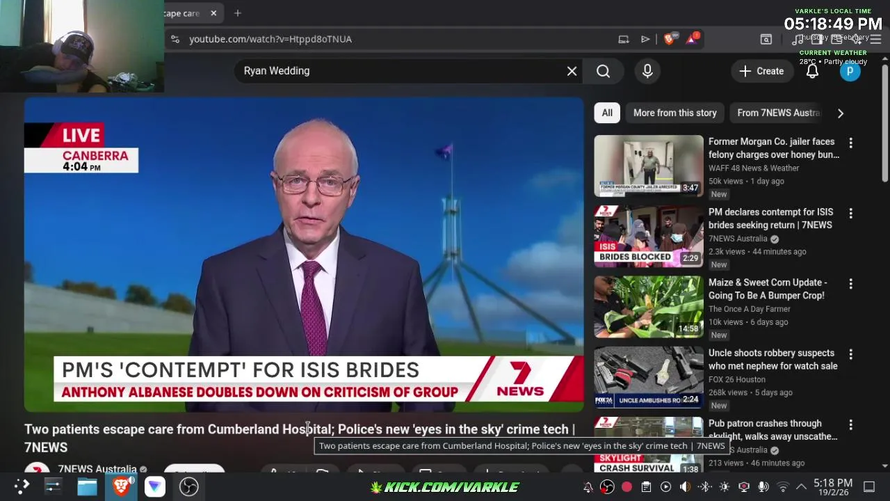Open options menu for PM declares contempt video
This screenshot has height=501, width=890.
850,213
